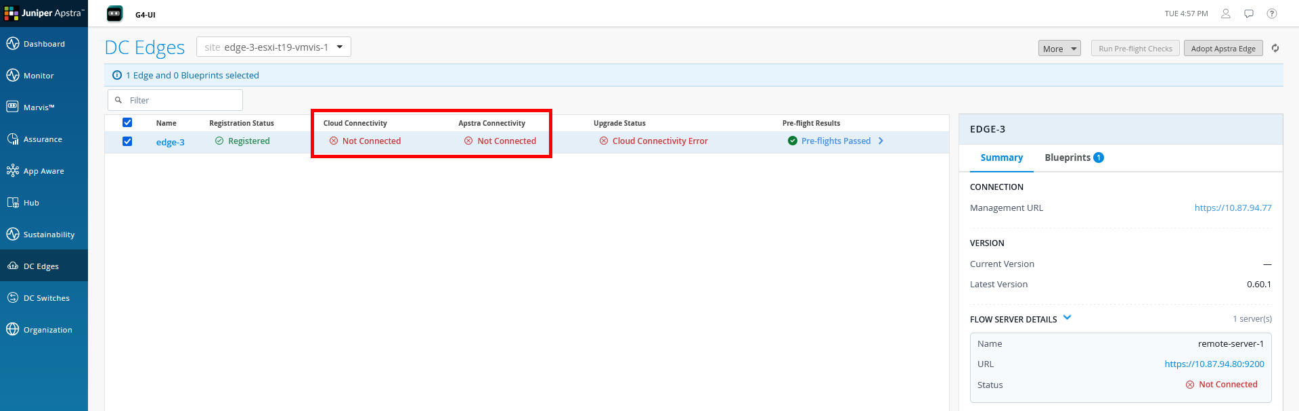Click the Cloud Connectivity Error icon
This screenshot has height=411, width=1299.
604,141
